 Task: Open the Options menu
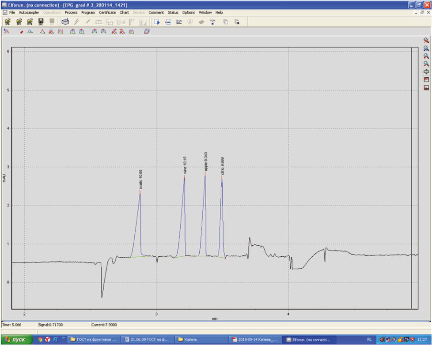(189, 12)
